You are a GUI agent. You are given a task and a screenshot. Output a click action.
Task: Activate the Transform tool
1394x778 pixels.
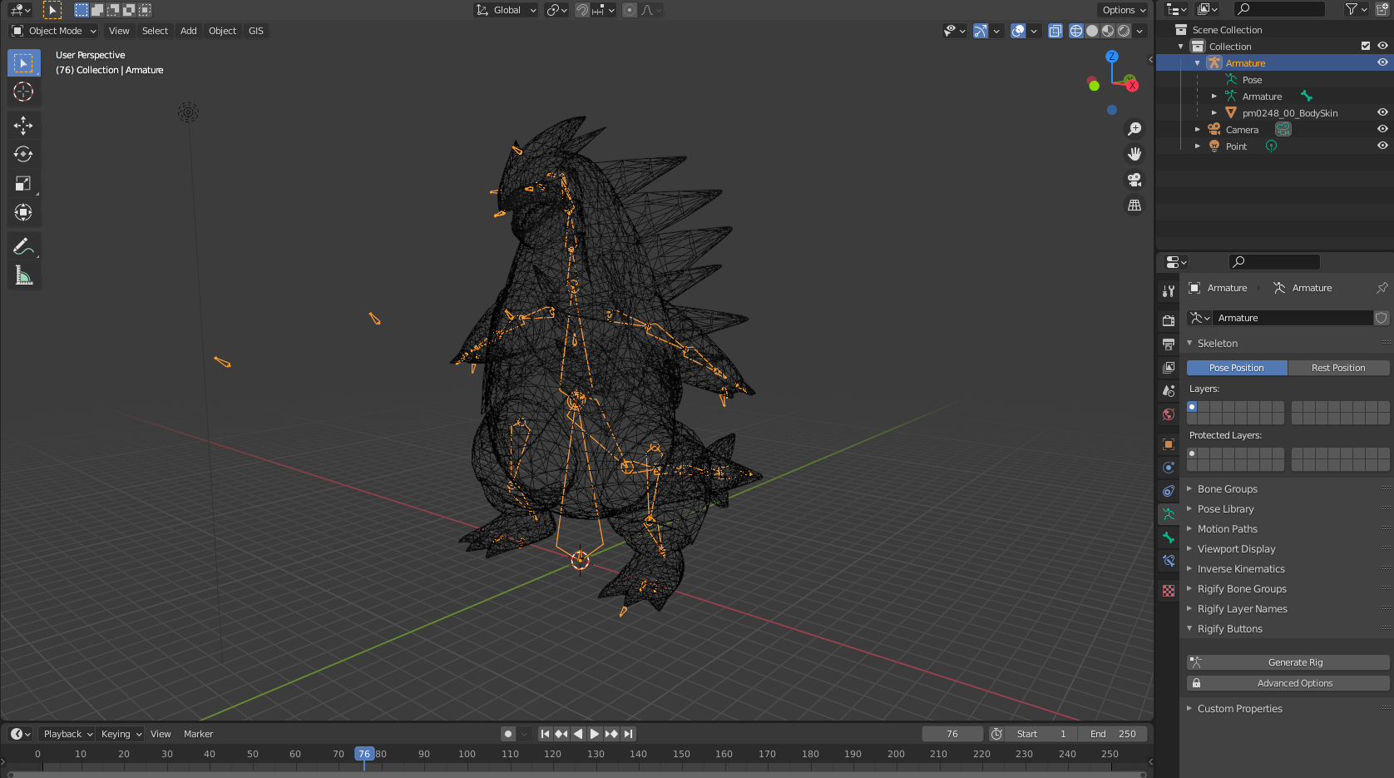(x=23, y=212)
